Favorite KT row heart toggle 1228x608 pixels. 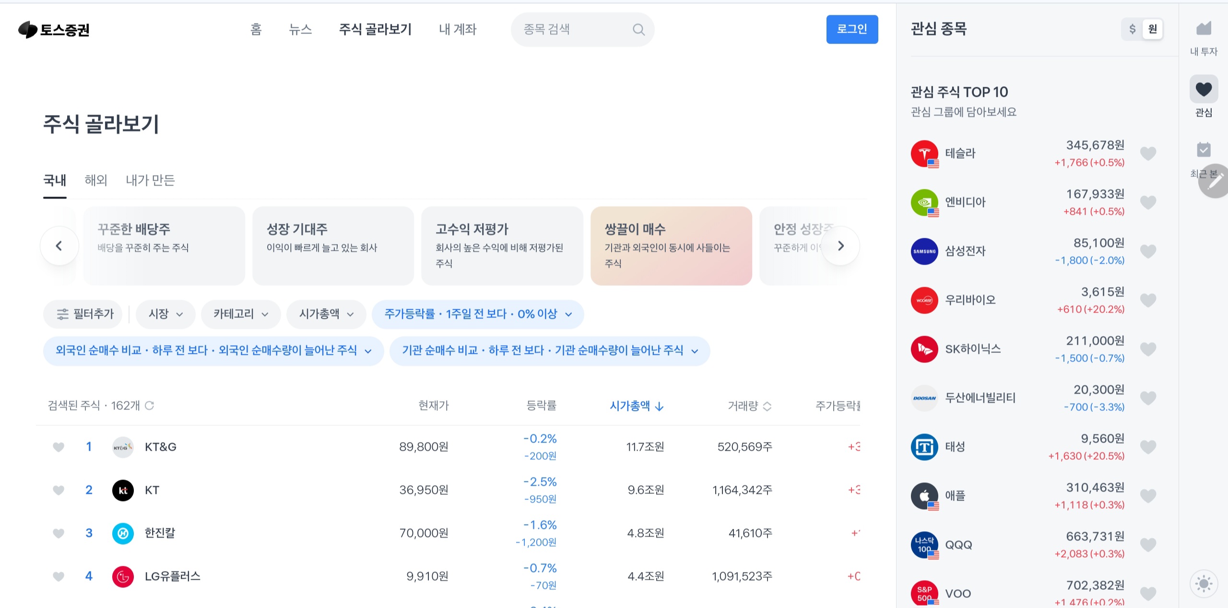point(59,491)
